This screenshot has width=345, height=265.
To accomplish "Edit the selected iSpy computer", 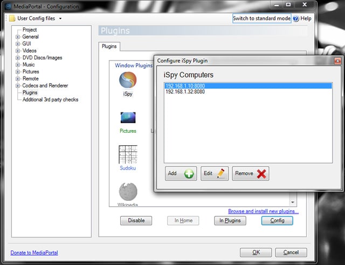I will (x=215, y=173).
